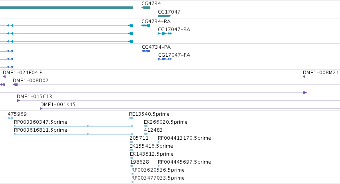Select the RP003616811.5prime alignment line
This screenshot has height=184, width=340.
(74, 134)
